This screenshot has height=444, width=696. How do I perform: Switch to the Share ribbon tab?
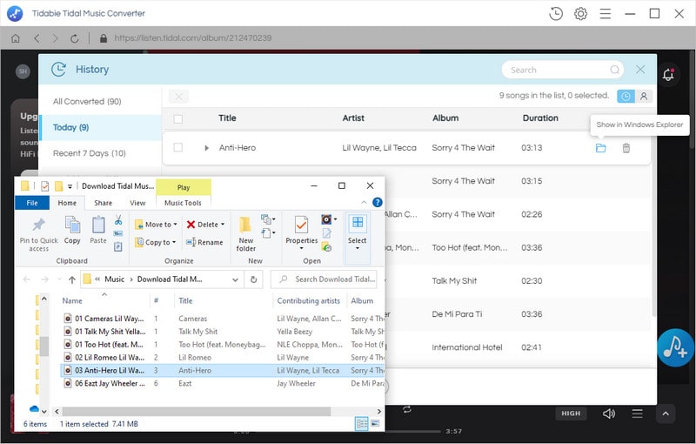click(103, 203)
